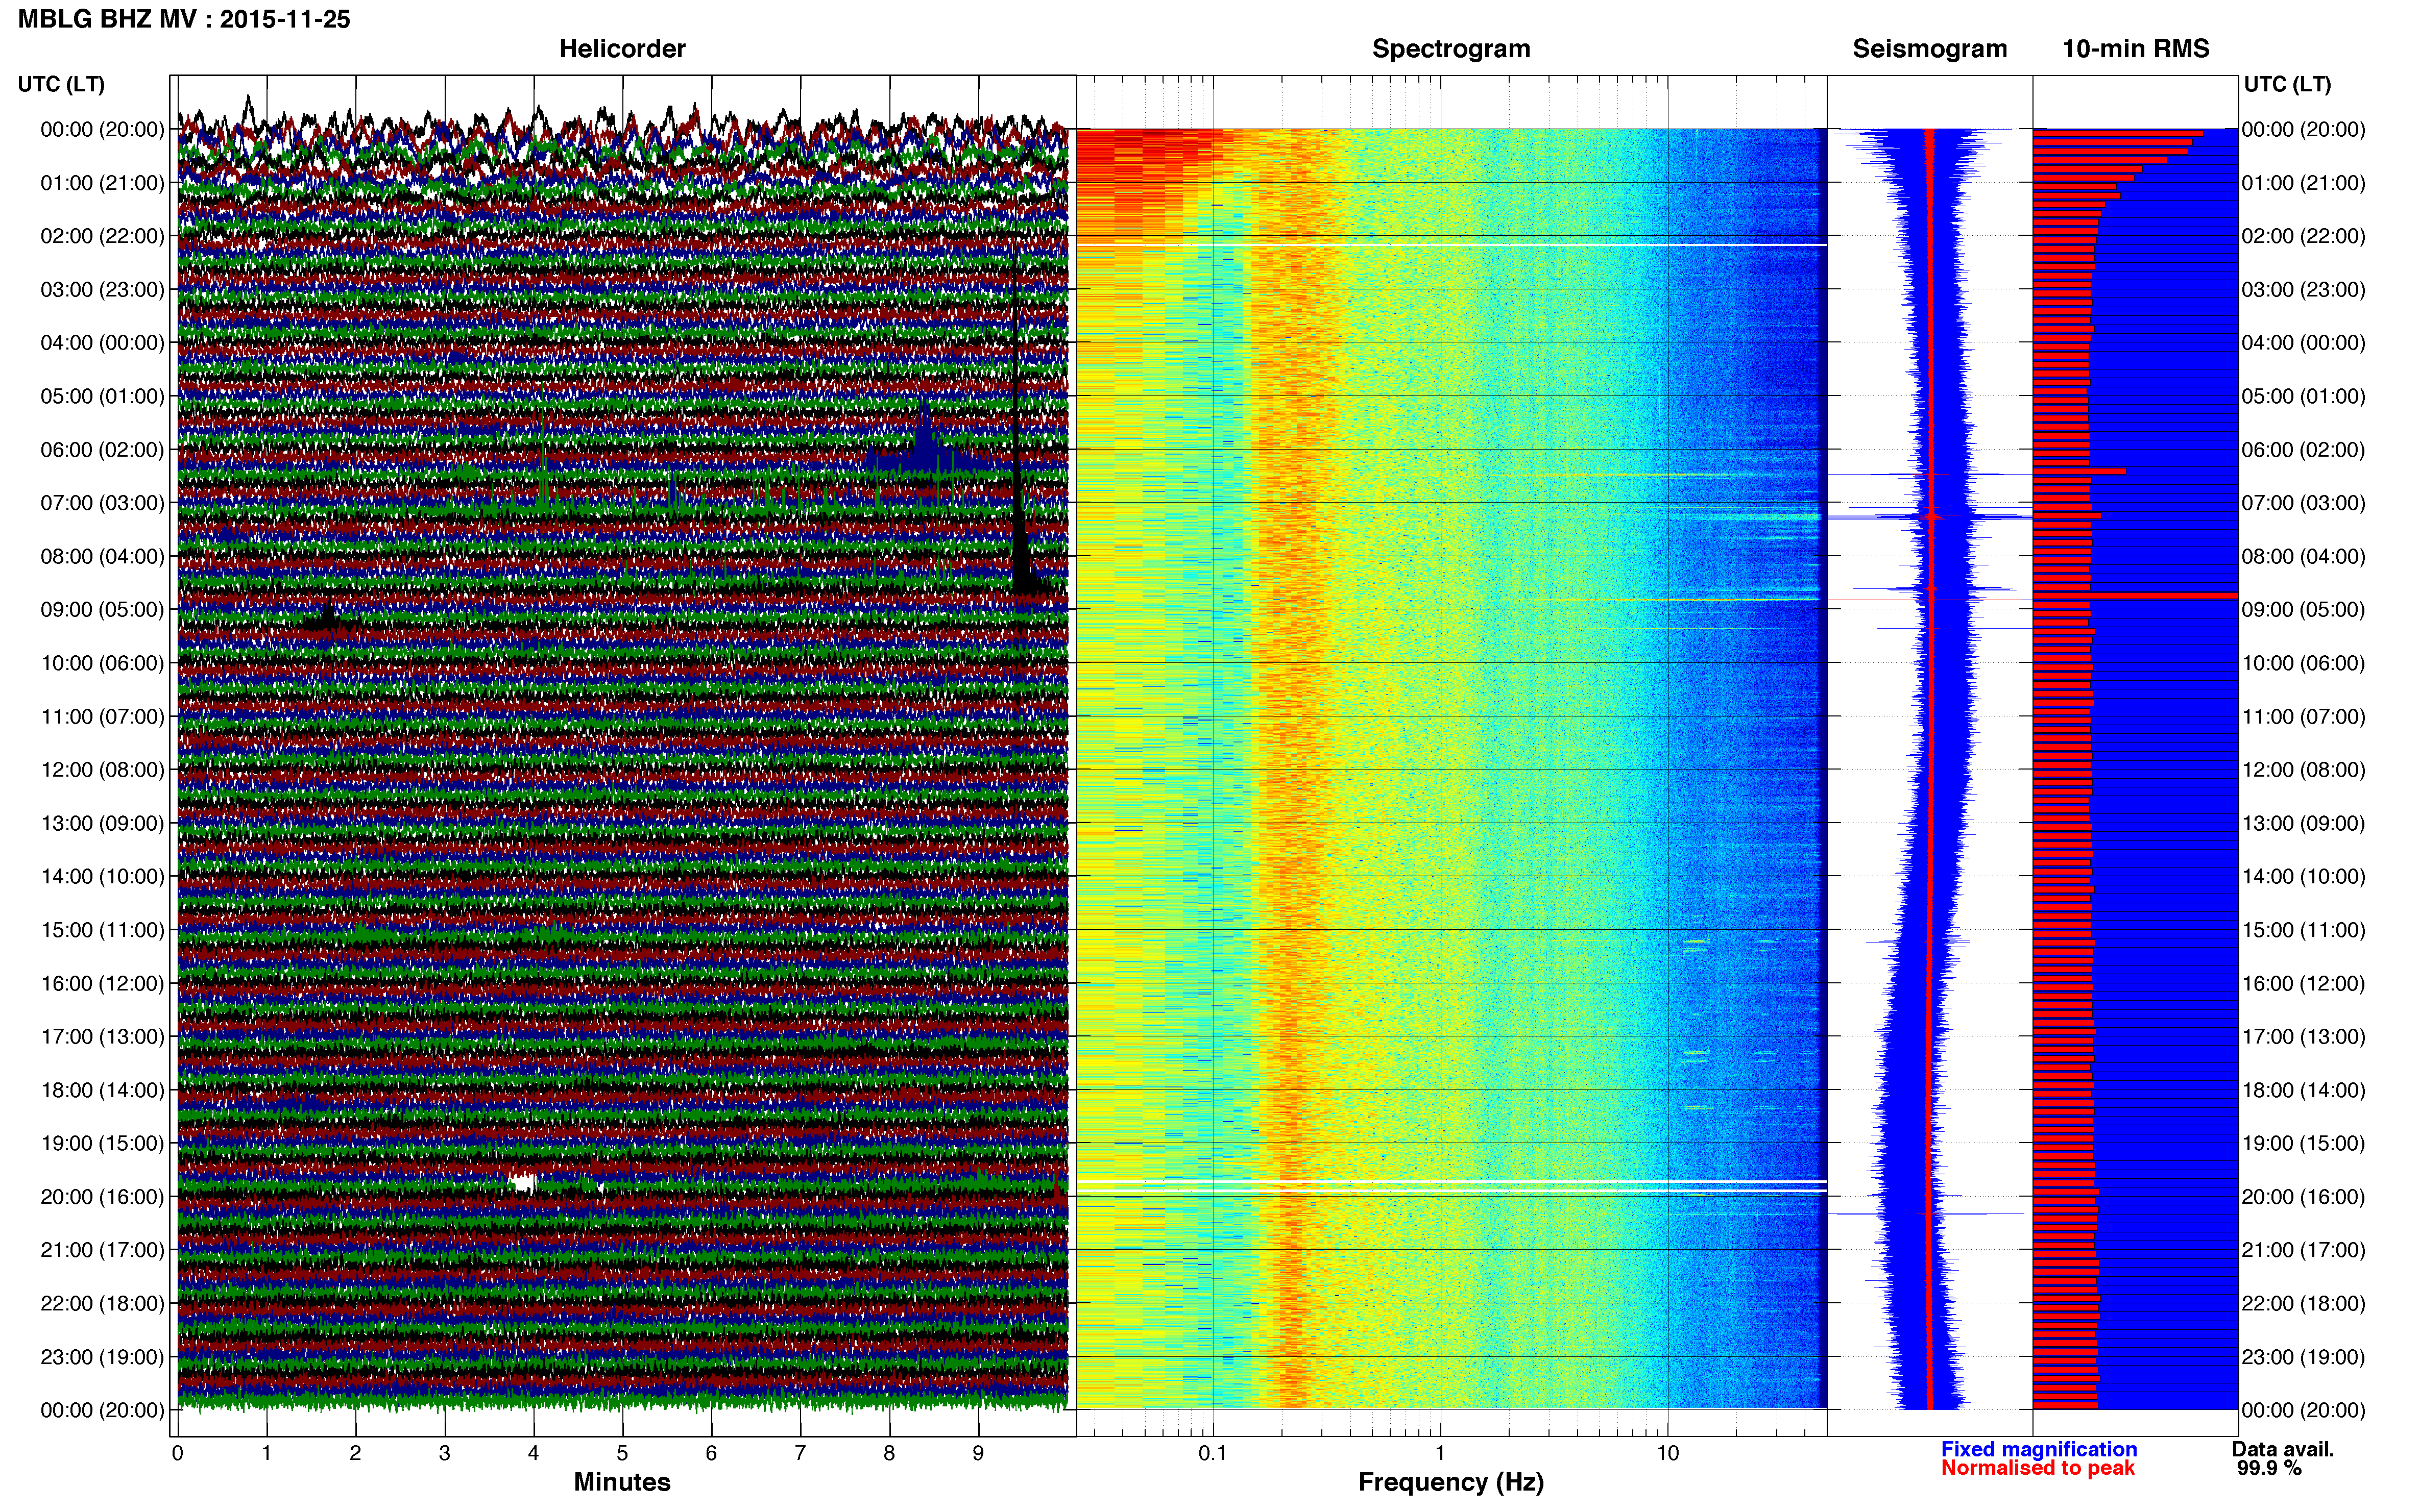Click the "UTC (LT)" label above left axis
2420x1512 pixels.
pyautogui.click(x=61, y=84)
